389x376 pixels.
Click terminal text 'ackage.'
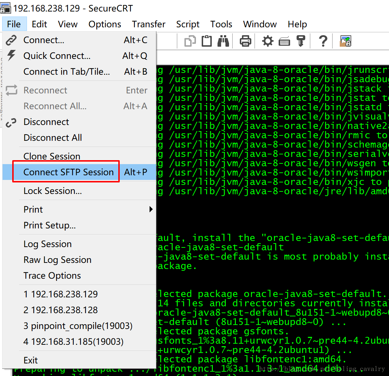click(x=177, y=266)
